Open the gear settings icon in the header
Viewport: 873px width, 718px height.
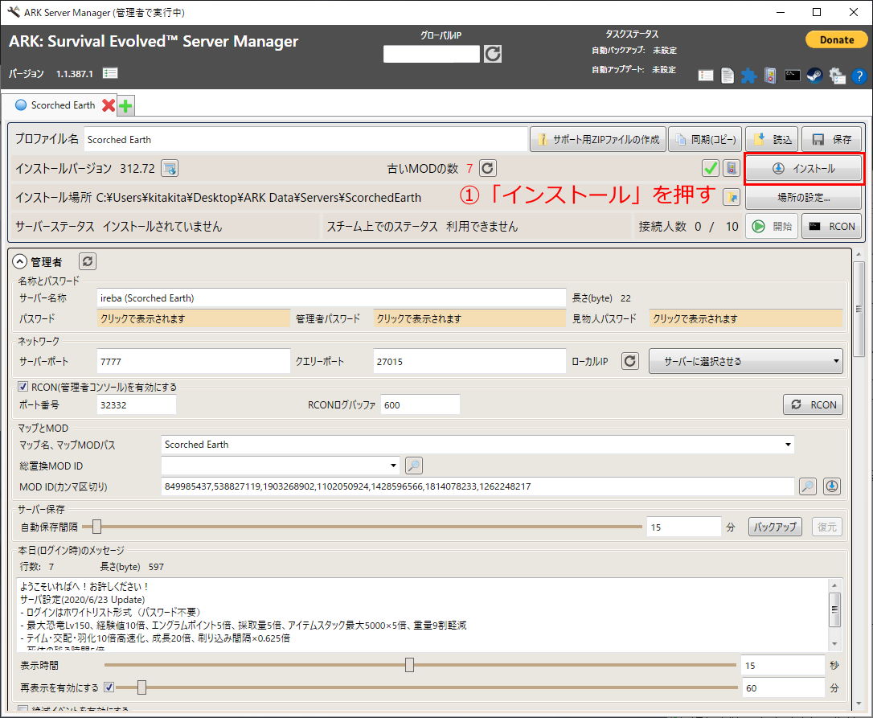coord(837,76)
